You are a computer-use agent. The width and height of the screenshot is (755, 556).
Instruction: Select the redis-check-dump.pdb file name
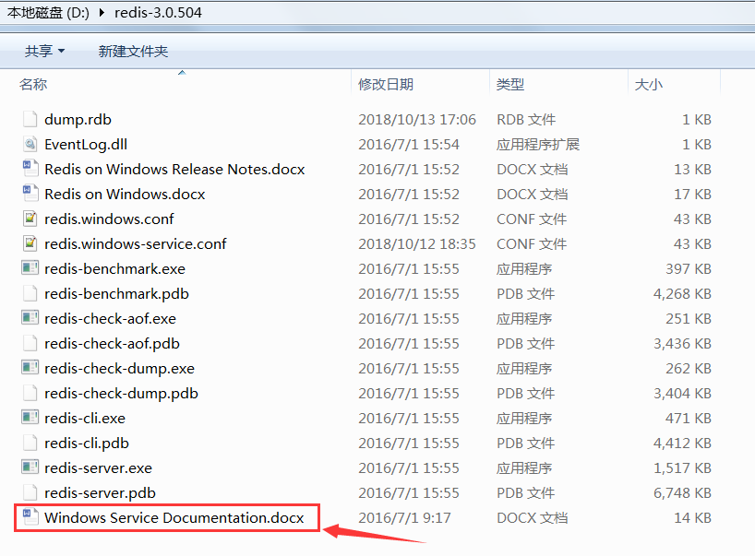[121, 394]
